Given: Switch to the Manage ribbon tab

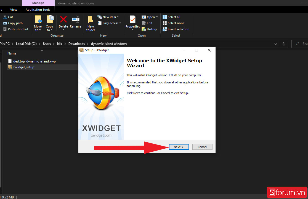Looking at the screenshot, I should [38, 3].
